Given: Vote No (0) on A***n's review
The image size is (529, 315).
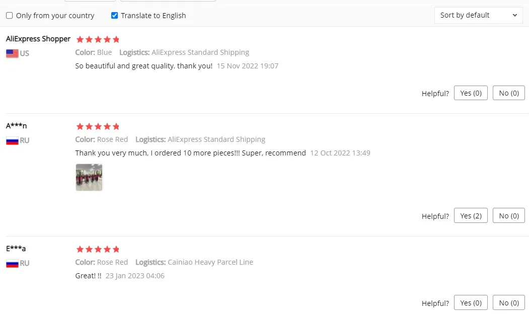Looking at the screenshot, I should click(509, 215).
